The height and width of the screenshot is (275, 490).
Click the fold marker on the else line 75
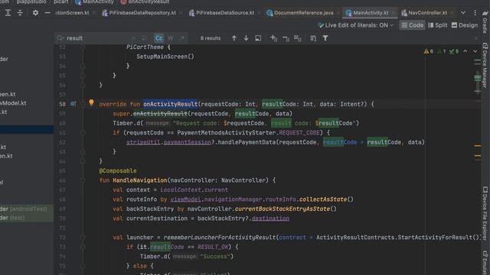point(83,266)
